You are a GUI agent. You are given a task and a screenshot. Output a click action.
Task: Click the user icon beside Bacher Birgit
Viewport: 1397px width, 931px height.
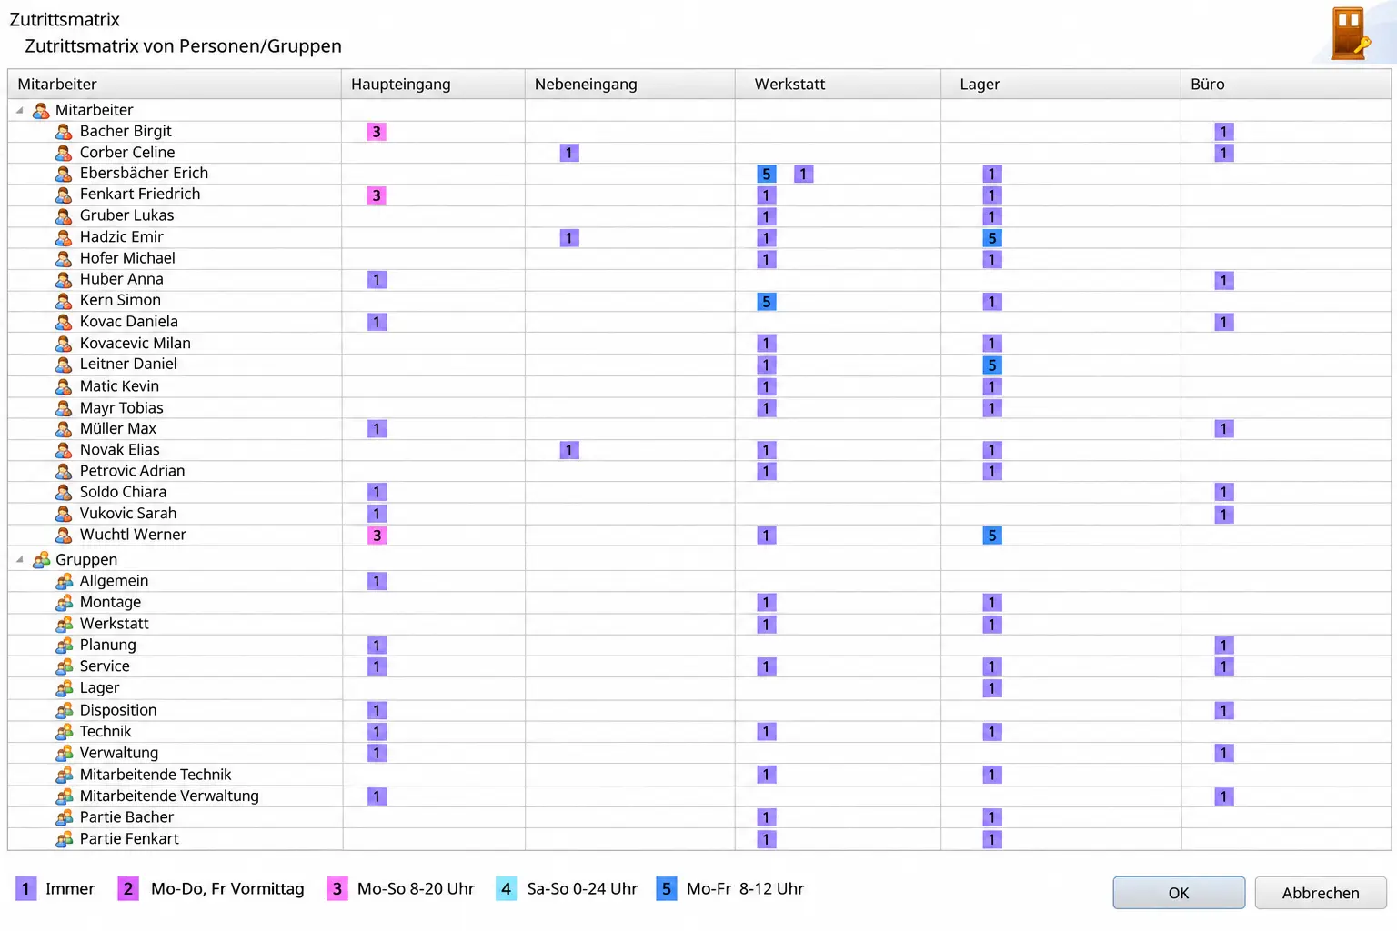tap(64, 132)
